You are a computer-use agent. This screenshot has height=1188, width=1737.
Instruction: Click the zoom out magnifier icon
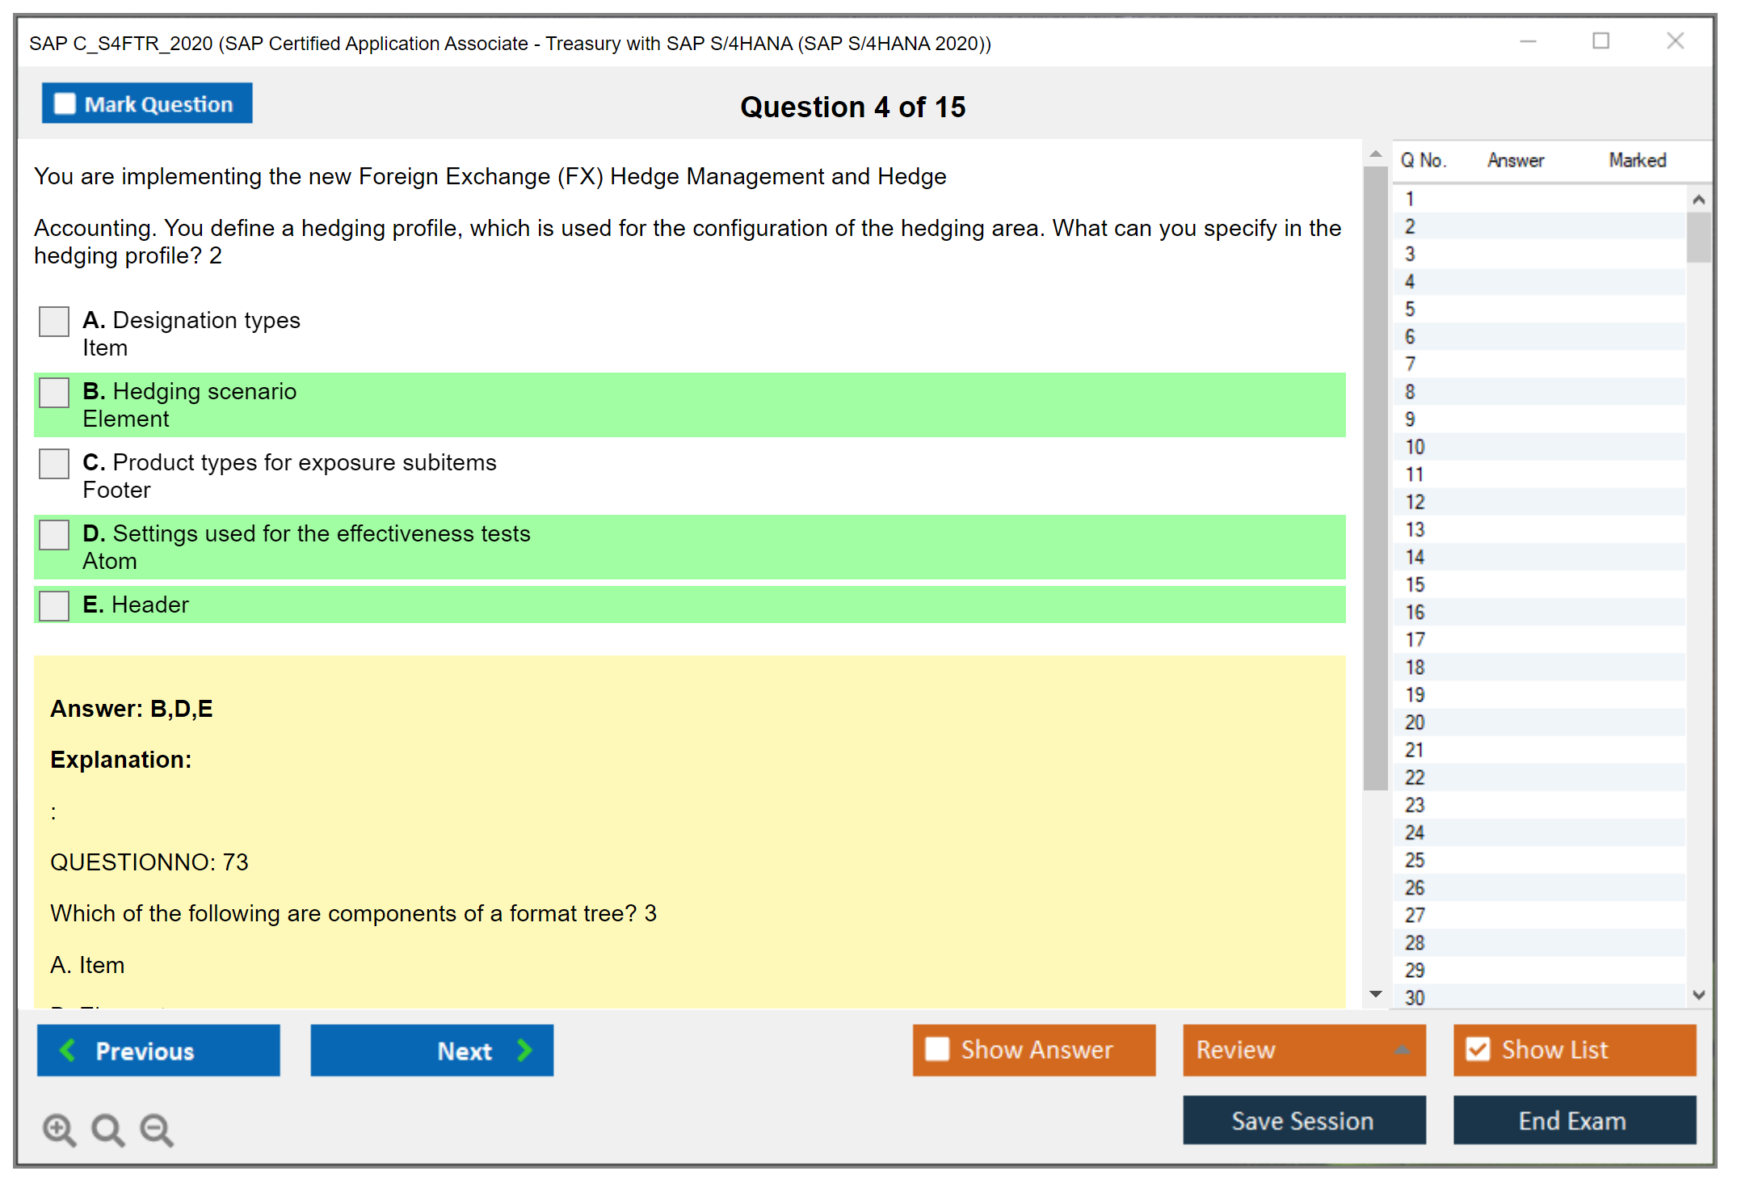click(x=156, y=1129)
